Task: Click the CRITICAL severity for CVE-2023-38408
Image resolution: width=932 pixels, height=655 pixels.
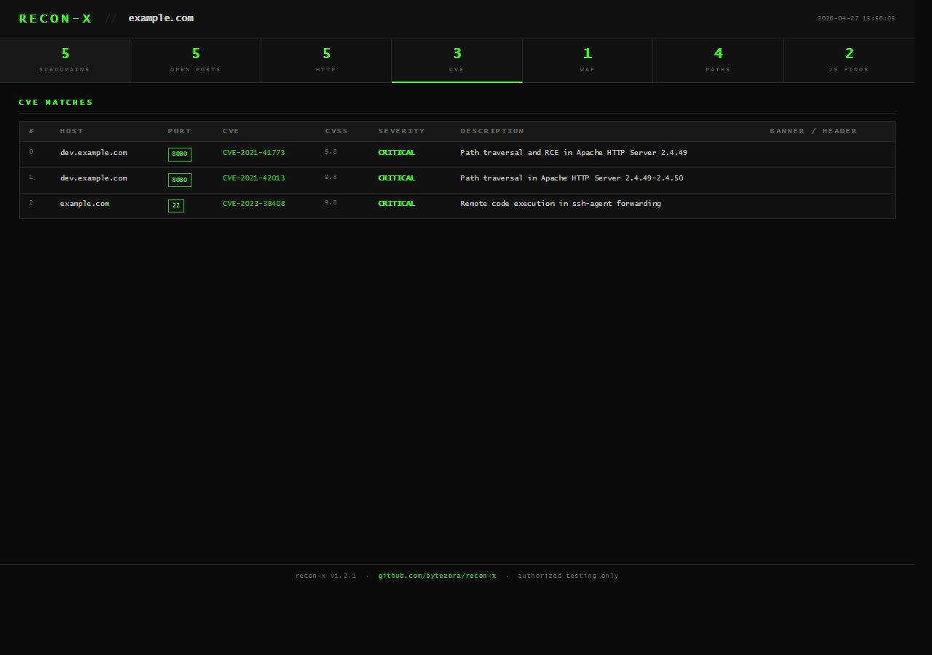Action: click(397, 204)
